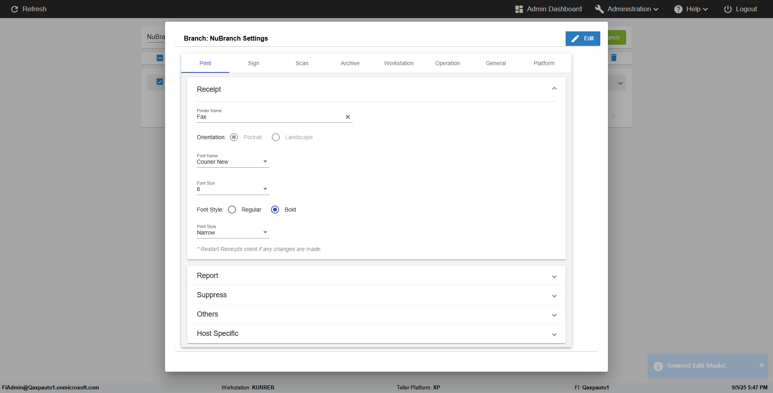Open the Font Name dropdown
The width and height of the screenshot is (773, 393).
point(233,162)
